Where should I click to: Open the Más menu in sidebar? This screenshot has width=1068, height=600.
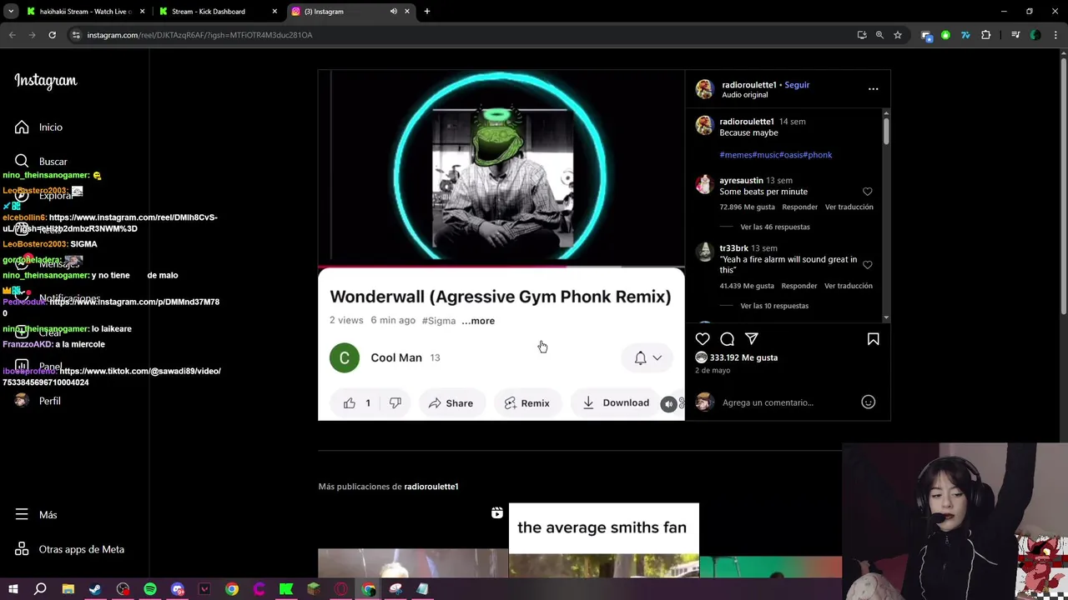point(36,515)
